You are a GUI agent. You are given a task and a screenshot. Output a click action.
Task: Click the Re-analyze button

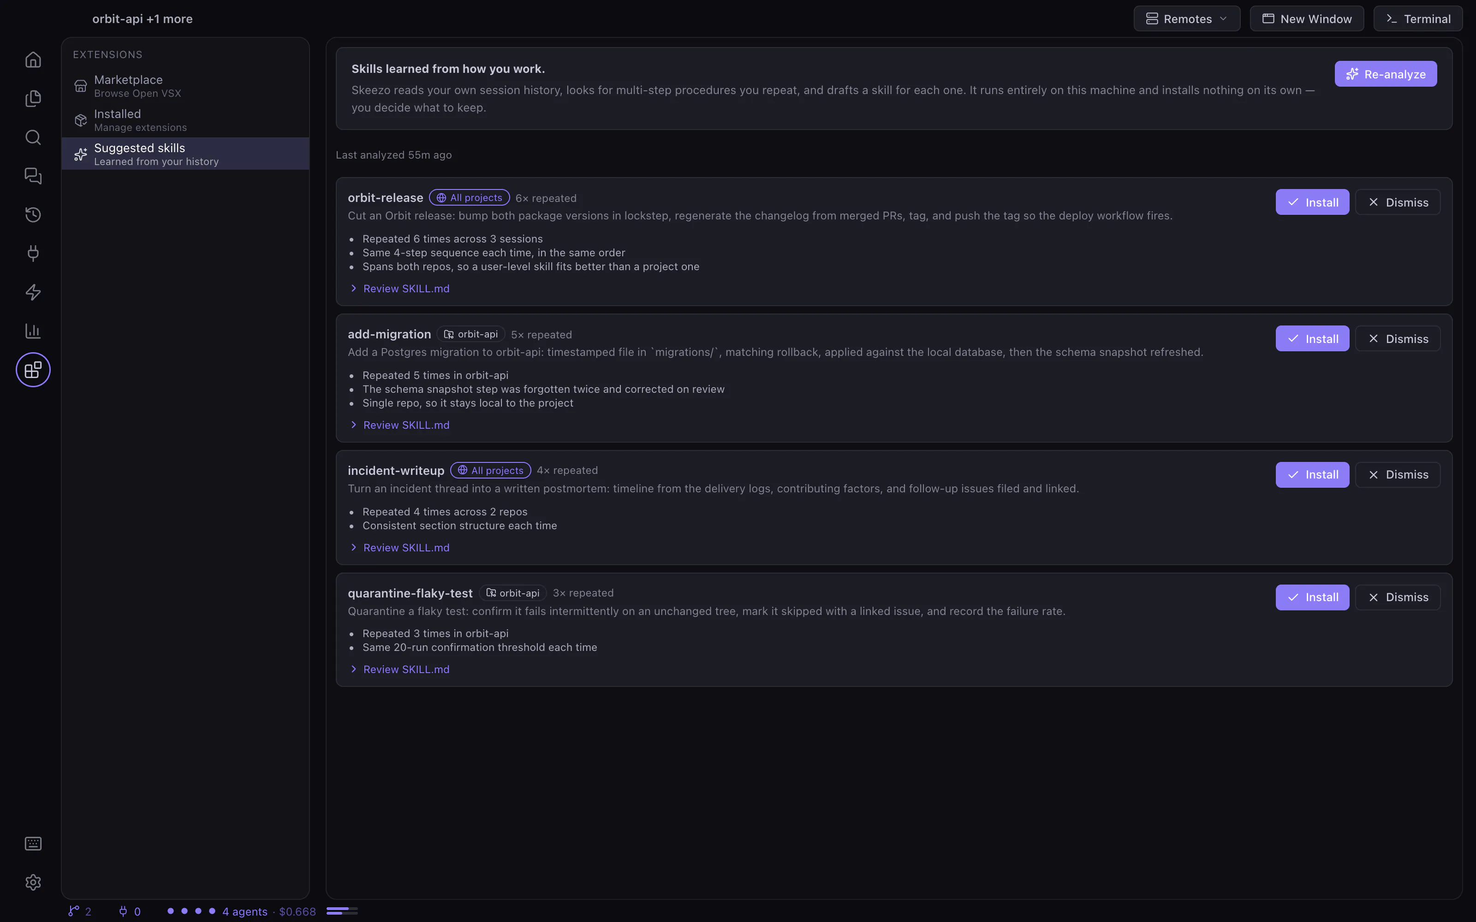[x=1385, y=74]
